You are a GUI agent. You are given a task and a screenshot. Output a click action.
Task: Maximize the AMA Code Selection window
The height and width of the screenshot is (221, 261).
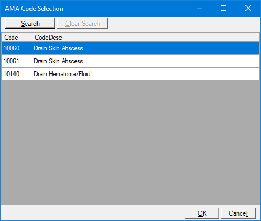223,8
